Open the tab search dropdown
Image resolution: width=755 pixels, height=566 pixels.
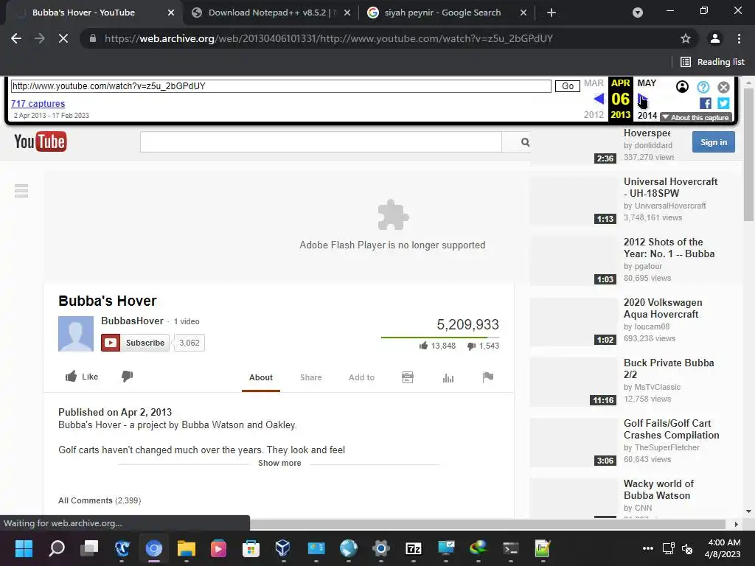638,13
